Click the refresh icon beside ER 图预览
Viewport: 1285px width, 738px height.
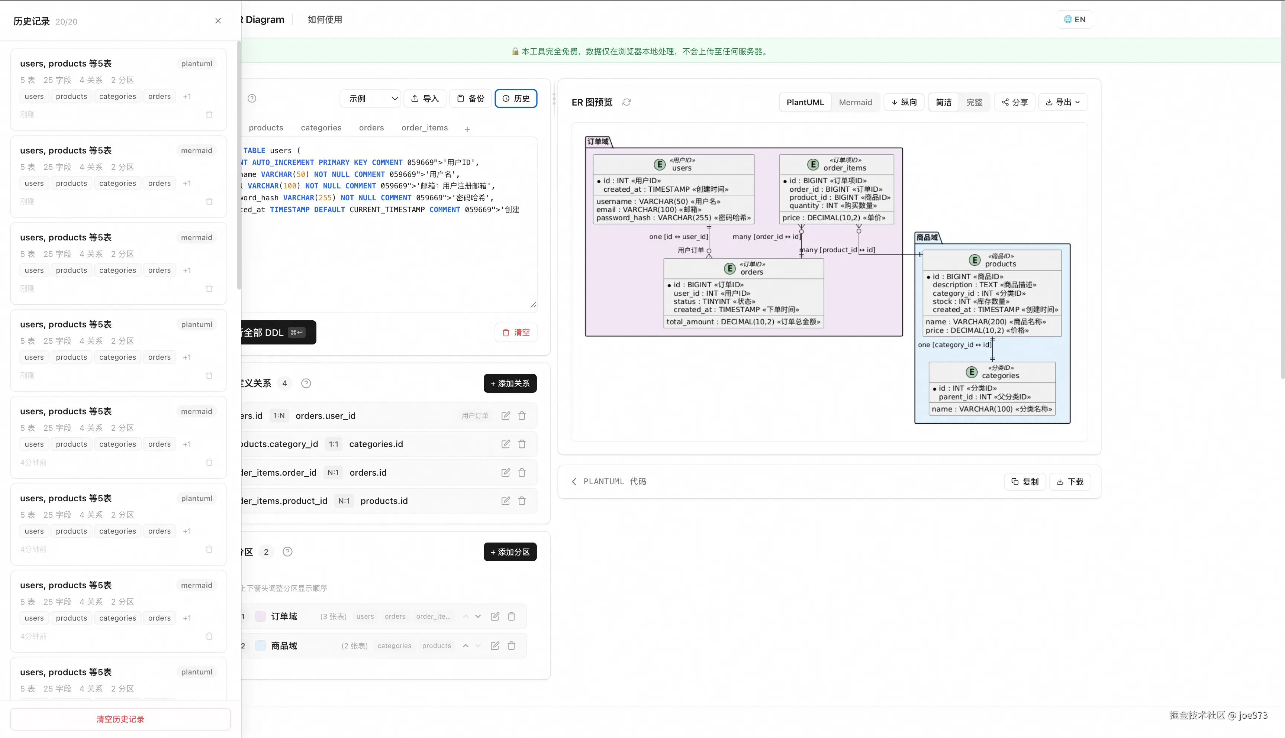[627, 103]
